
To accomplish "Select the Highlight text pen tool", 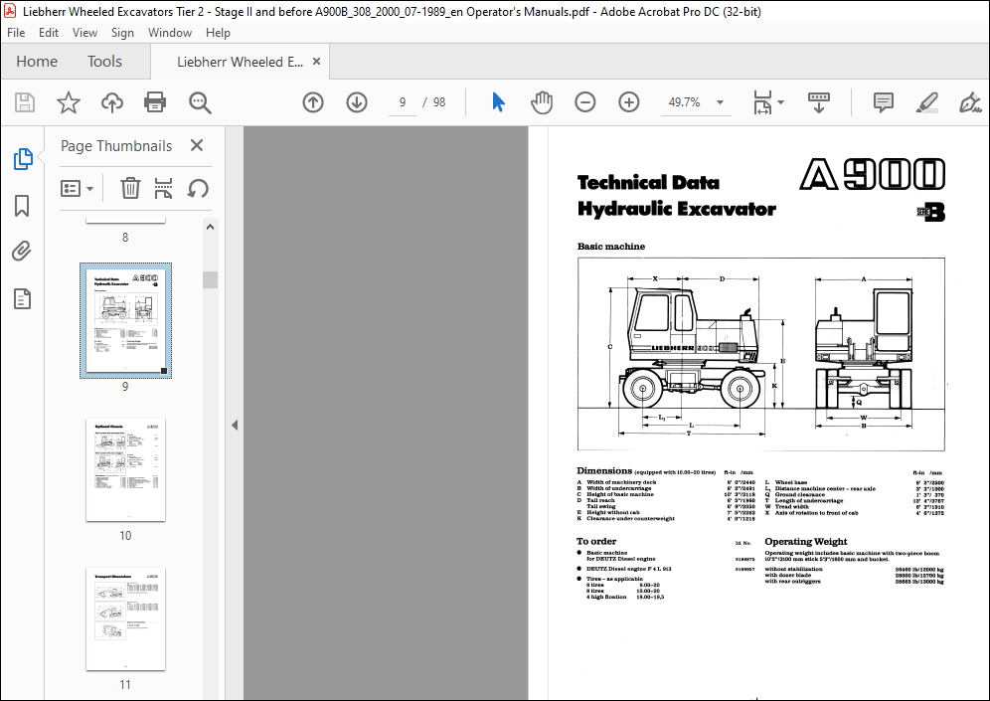I will (926, 102).
